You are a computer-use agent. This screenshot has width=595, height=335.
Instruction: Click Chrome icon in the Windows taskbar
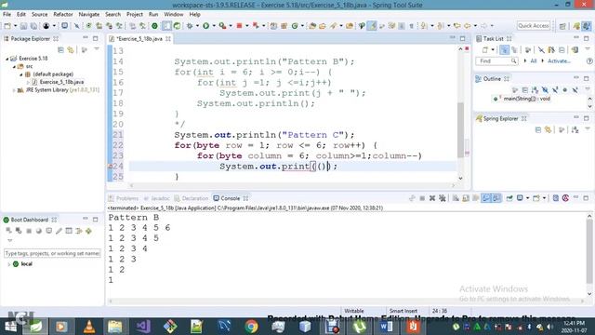[251, 327]
